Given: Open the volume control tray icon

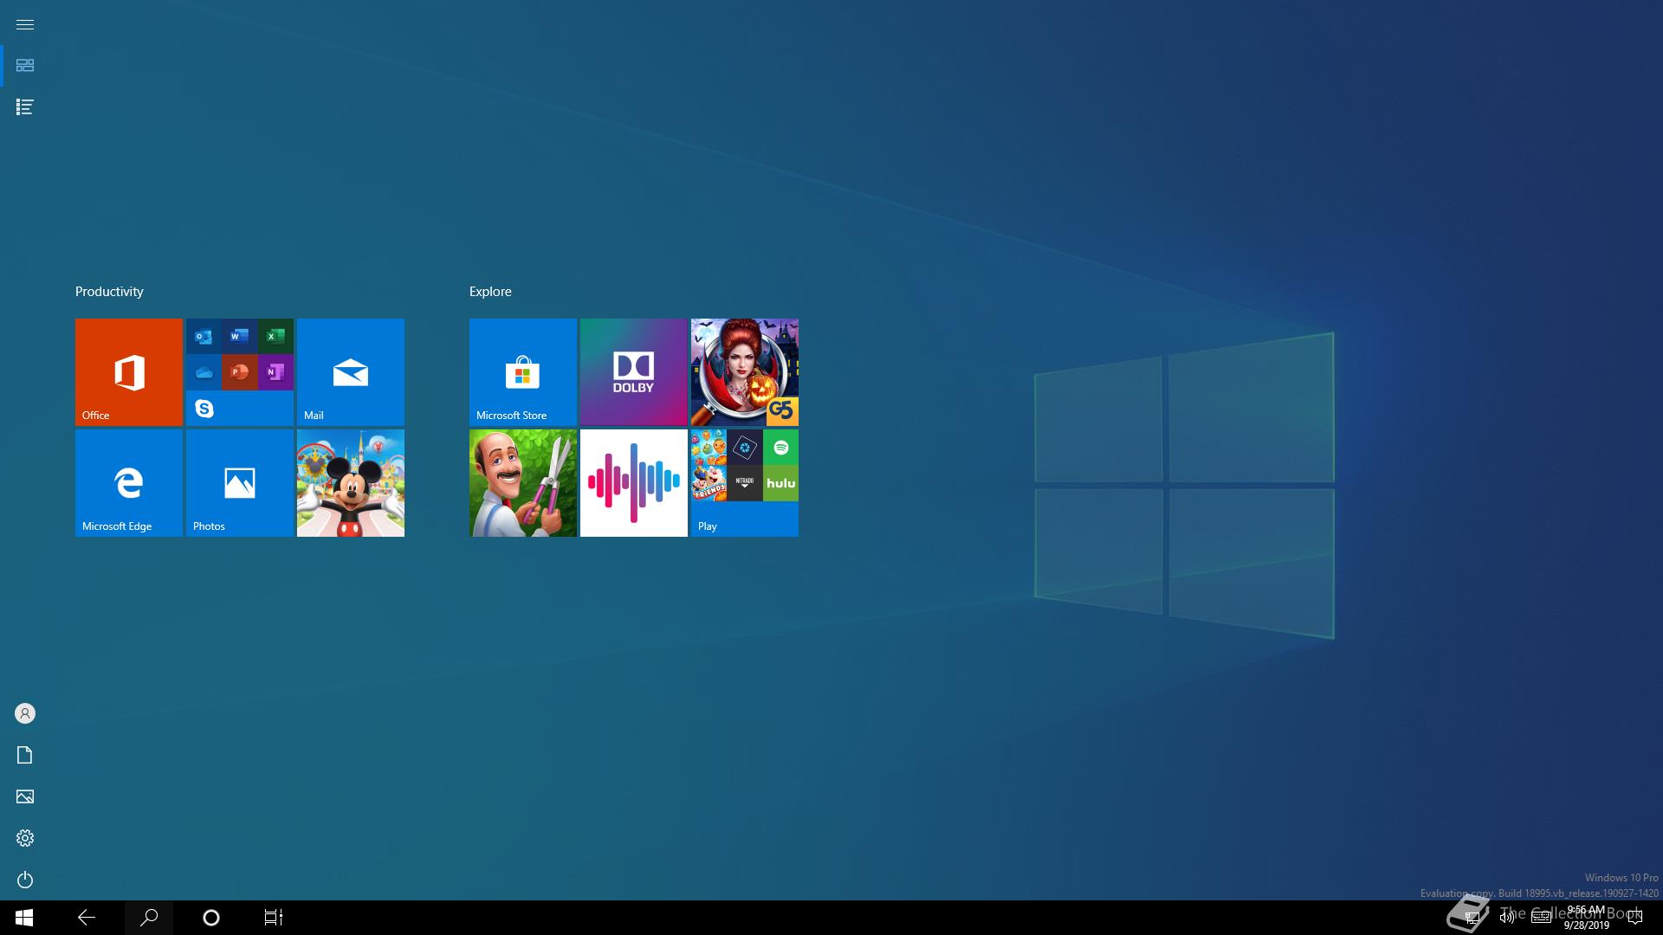Looking at the screenshot, I should (x=1507, y=918).
